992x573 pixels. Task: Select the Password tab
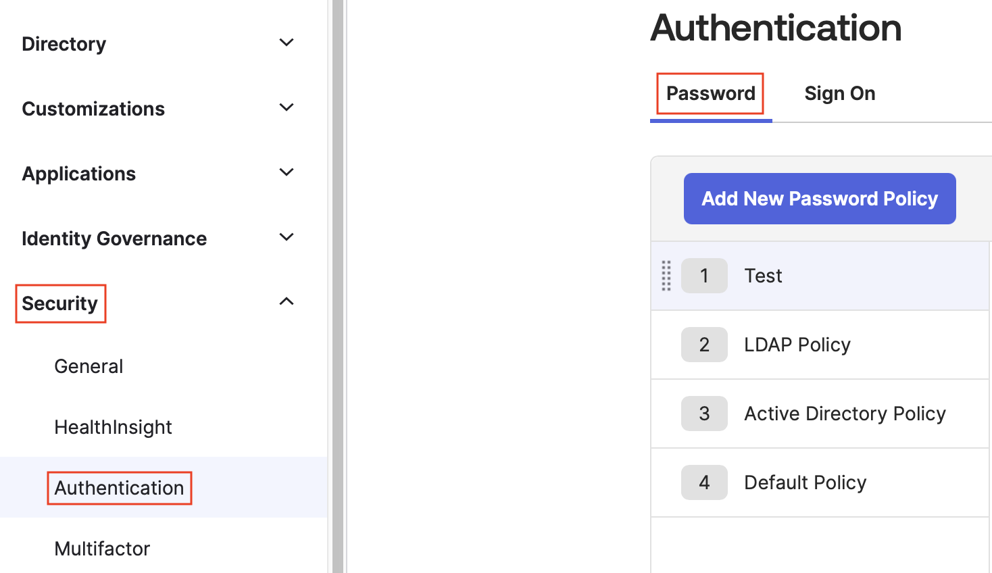pos(710,93)
